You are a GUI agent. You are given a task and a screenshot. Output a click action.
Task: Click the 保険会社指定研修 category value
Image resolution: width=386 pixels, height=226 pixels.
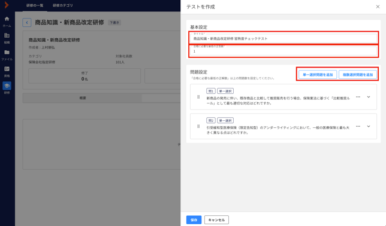(x=42, y=62)
